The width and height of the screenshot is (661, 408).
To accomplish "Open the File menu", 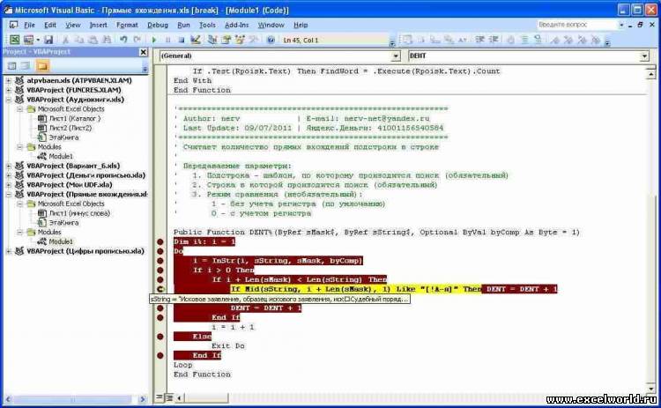I will (x=29, y=25).
